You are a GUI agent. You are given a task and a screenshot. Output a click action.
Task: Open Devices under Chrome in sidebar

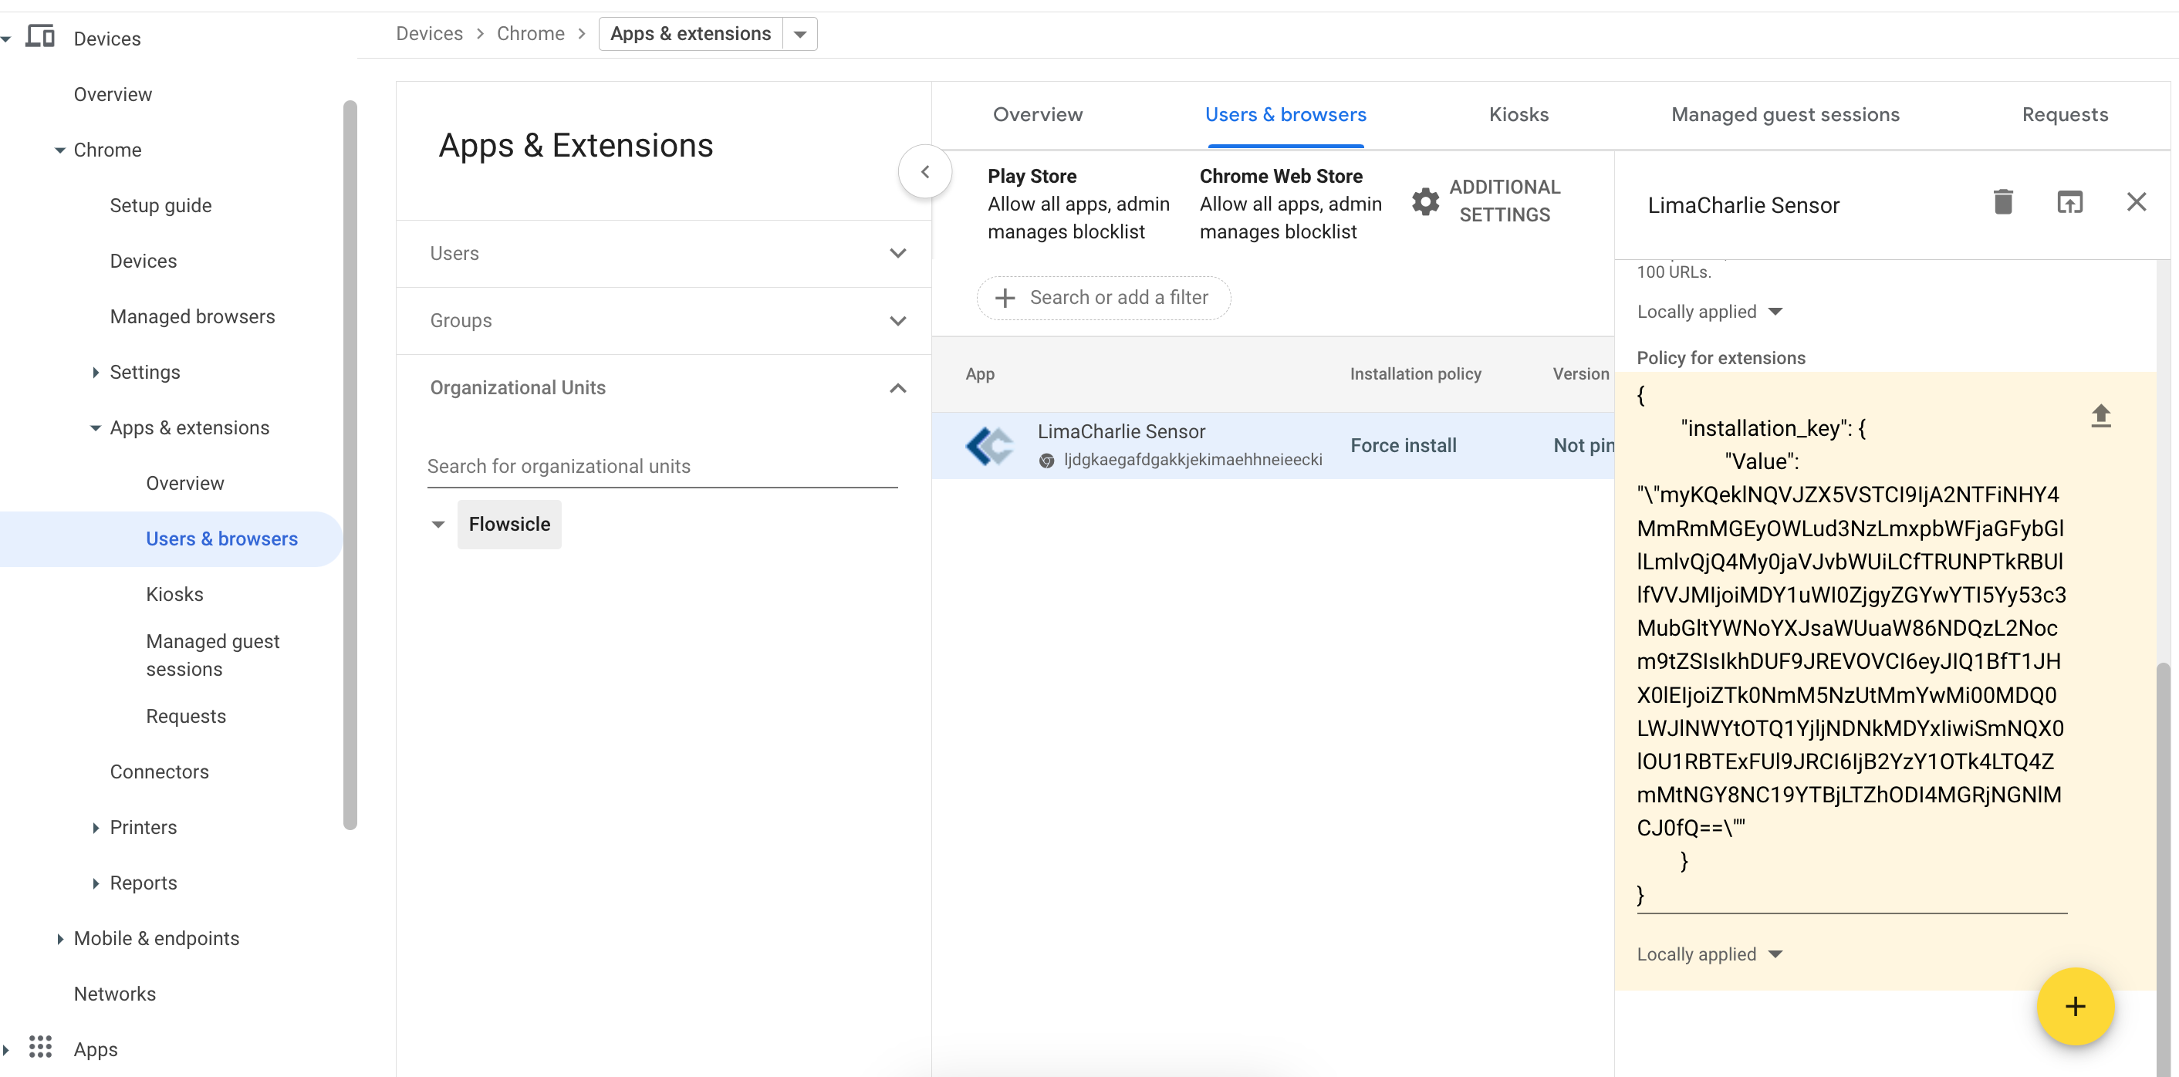point(143,262)
